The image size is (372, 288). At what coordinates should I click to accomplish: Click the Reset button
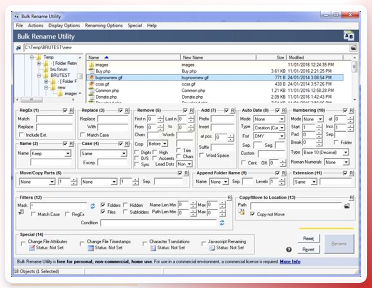coord(308,238)
